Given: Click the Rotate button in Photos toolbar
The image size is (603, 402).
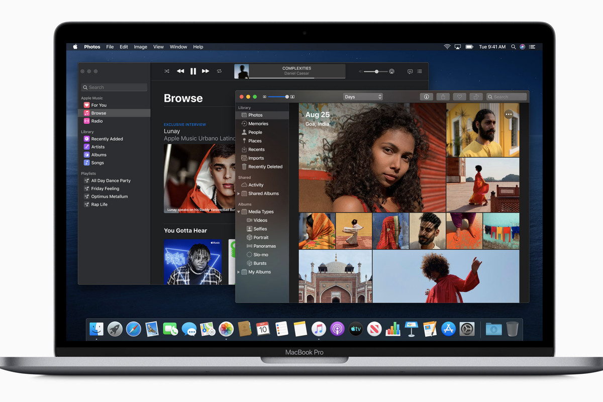Looking at the screenshot, I should [x=476, y=96].
